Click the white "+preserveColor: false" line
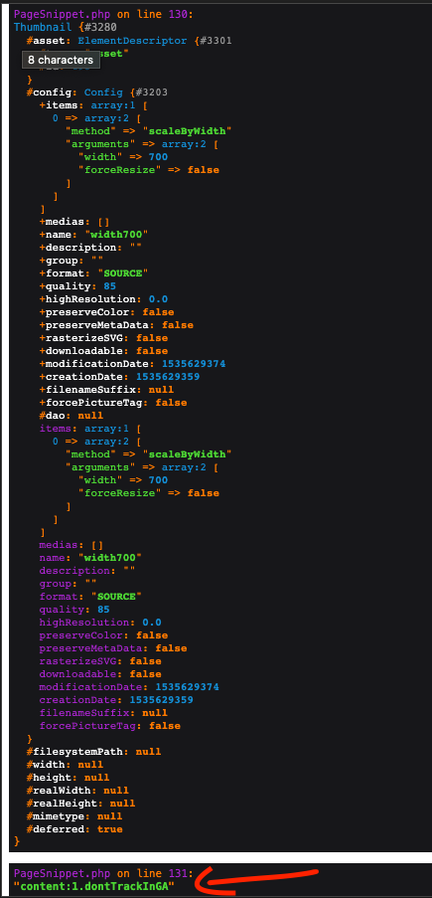 [x=106, y=312]
